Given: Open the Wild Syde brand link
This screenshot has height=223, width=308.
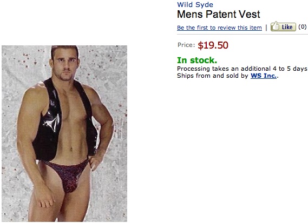Looking at the screenshot, I should (x=195, y=5).
